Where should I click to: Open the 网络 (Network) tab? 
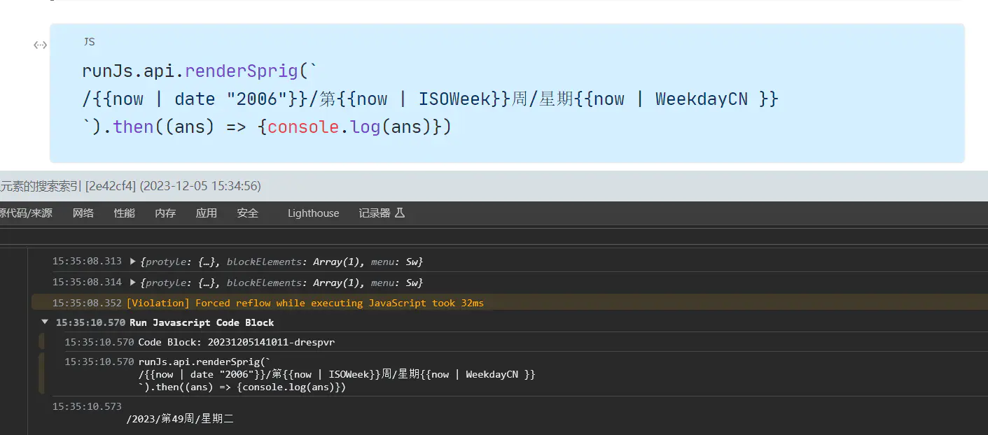(83, 213)
